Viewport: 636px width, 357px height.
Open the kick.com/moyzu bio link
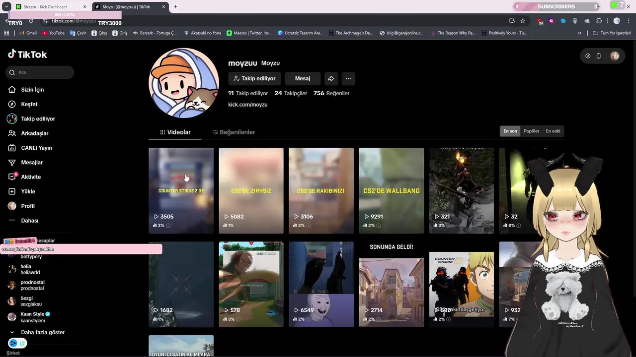click(248, 105)
